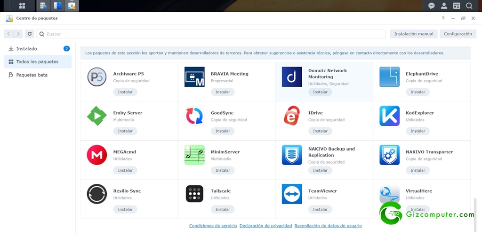
Task: Switch to the second taskbar app icon
Action: pyautogui.click(x=57, y=6)
